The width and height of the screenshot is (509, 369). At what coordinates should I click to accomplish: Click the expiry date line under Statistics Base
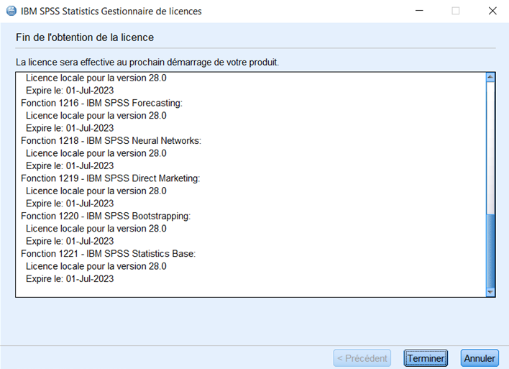click(x=70, y=279)
